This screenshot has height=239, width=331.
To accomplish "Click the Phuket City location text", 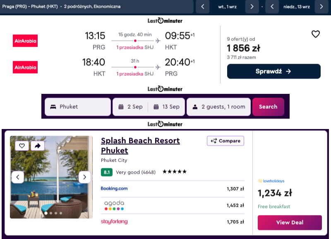I will 114,160.
